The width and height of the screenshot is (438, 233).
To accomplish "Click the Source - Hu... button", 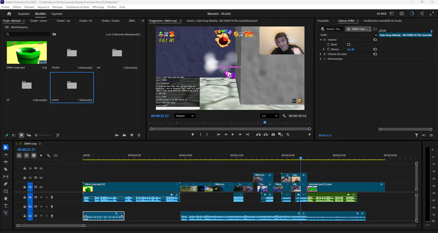I will [x=332, y=29].
